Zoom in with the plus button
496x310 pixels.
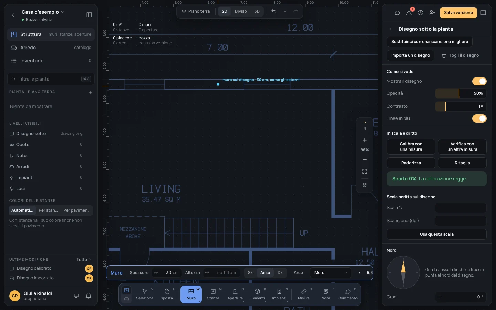click(x=365, y=140)
